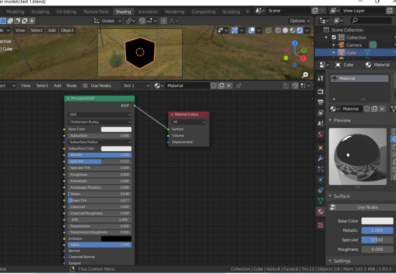Click the X axis gizmo ball
This screenshot has width=396, height=274.
pyautogui.click(x=303, y=58)
